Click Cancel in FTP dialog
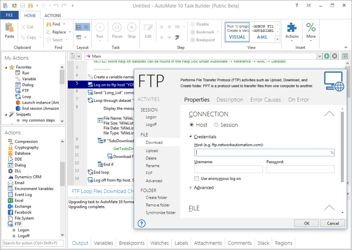This screenshot has height=250, width=352. point(333,223)
